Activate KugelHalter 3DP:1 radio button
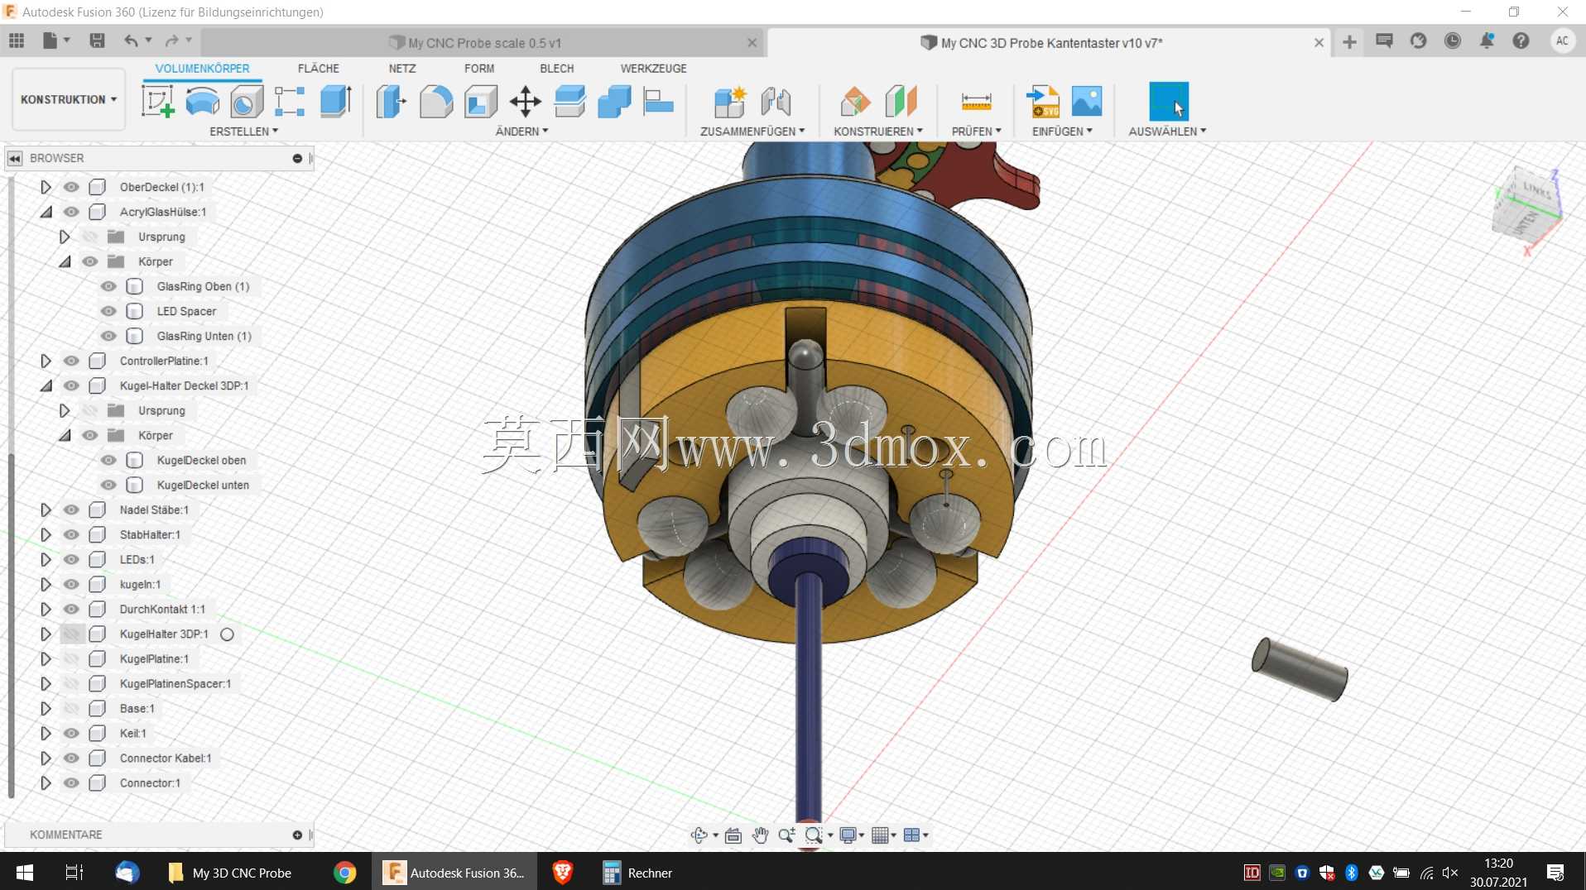 pos(227,634)
